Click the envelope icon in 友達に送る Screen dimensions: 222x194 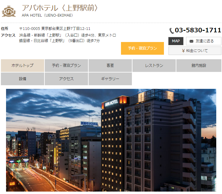point(191,41)
